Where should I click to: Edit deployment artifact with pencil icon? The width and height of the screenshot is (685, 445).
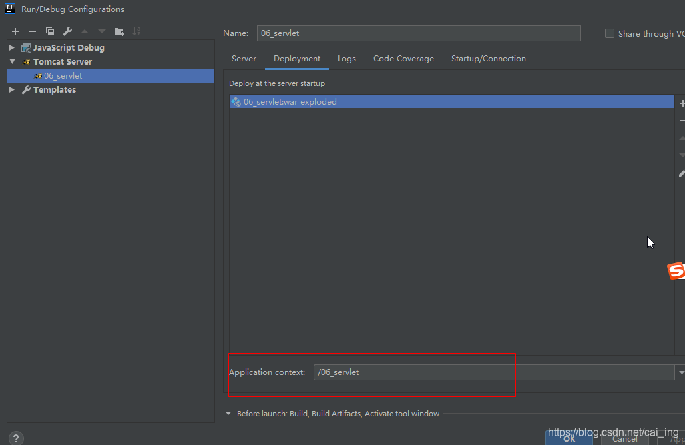click(x=682, y=174)
